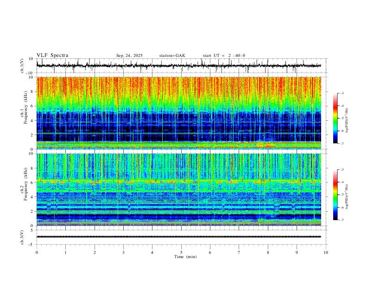Click the '-7' tick on the lower colorbar

coord(342,220)
